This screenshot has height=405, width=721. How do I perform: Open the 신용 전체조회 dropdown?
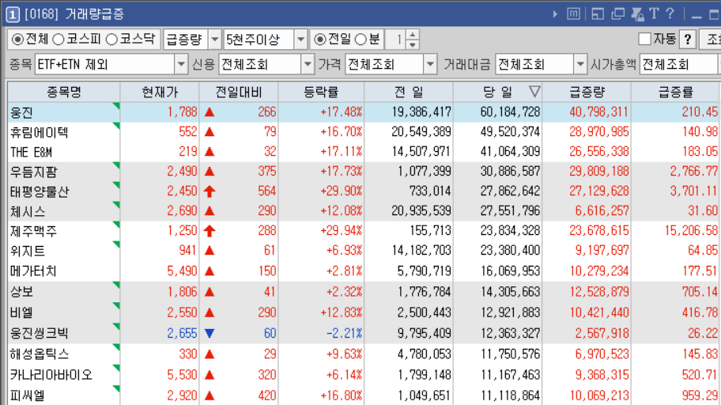(x=308, y=64)
